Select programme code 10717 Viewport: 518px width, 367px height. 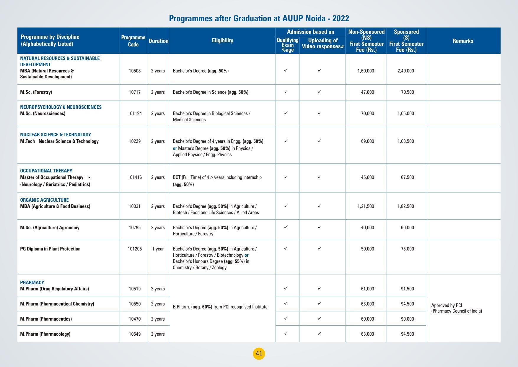tap(135, 92)
